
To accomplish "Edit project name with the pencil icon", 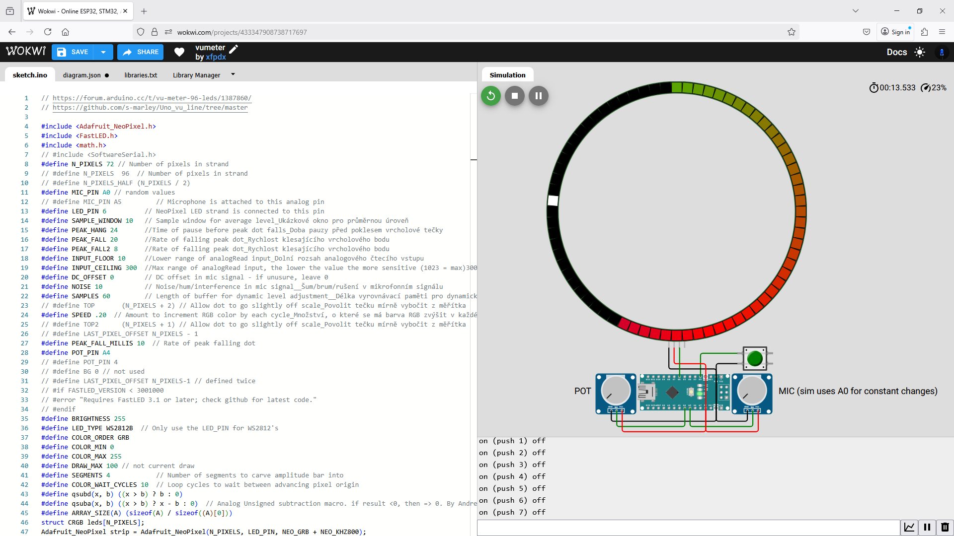I will click(x=234, y=49).
